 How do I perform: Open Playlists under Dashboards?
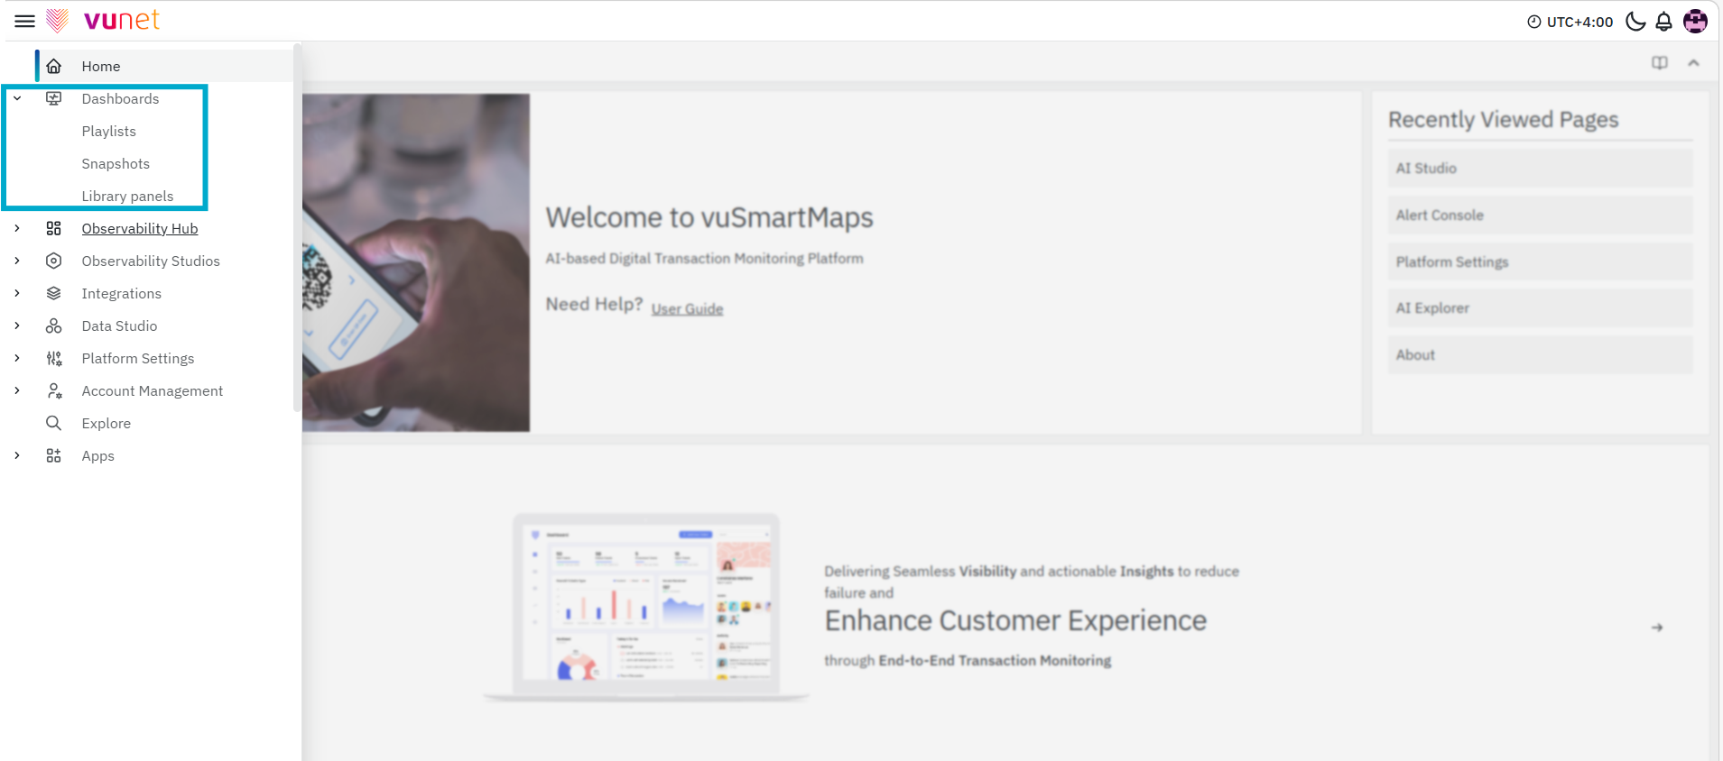[x=109, y=131]
